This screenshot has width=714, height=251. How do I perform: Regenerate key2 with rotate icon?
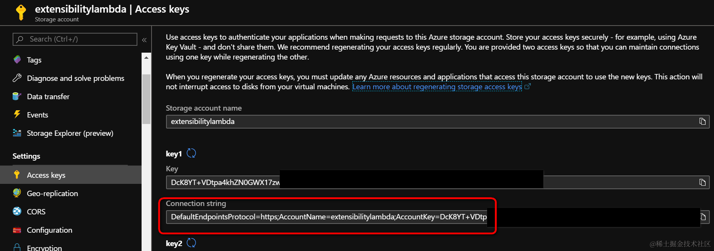[x=191, y=243]
